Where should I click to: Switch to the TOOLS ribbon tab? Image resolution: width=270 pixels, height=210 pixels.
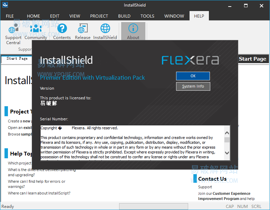(x=147, y=16)
